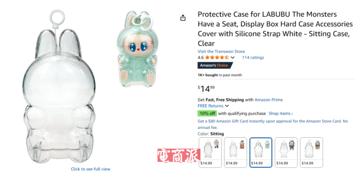Screen dimensions: 358x172
Task: Click the 10% off green badge
Action: coord(207,113)
